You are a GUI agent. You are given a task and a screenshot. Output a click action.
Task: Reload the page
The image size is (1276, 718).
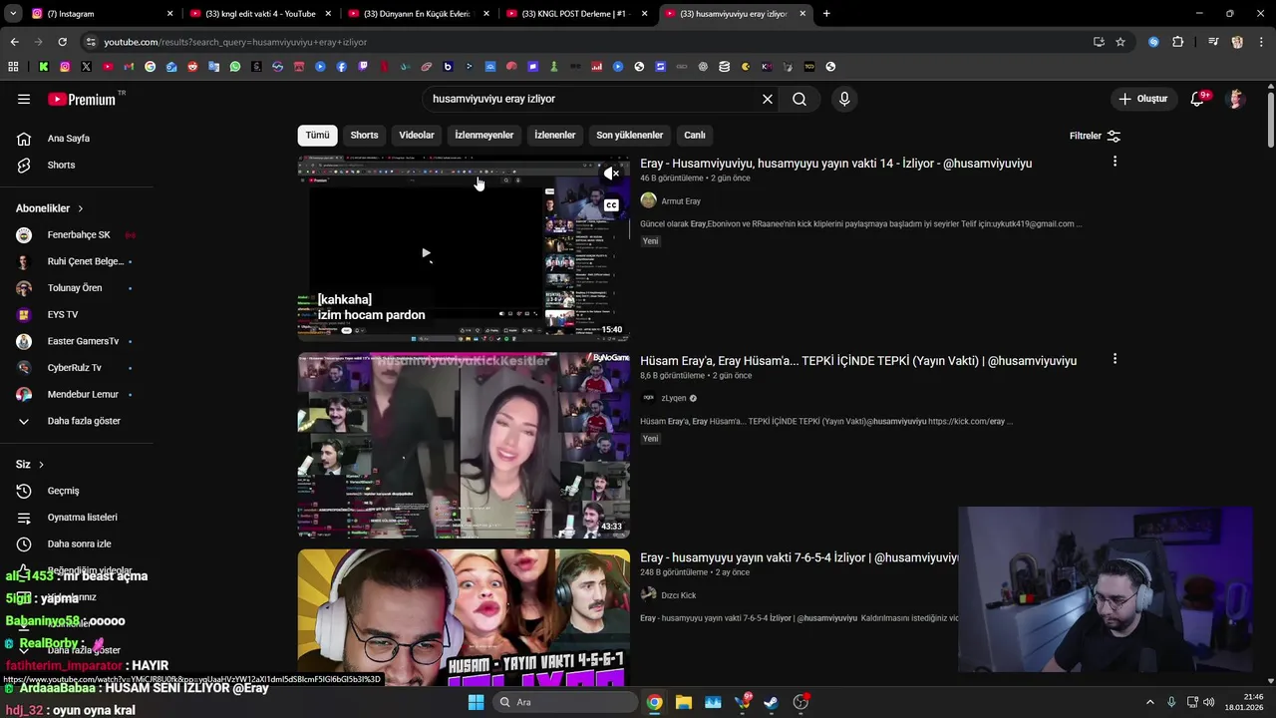coord(62,42)
